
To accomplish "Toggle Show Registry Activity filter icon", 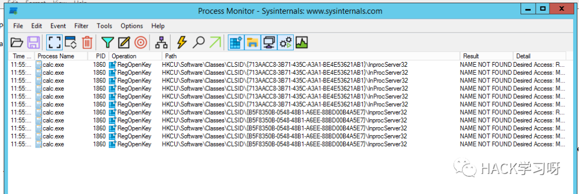I will (x=235, y=43).
